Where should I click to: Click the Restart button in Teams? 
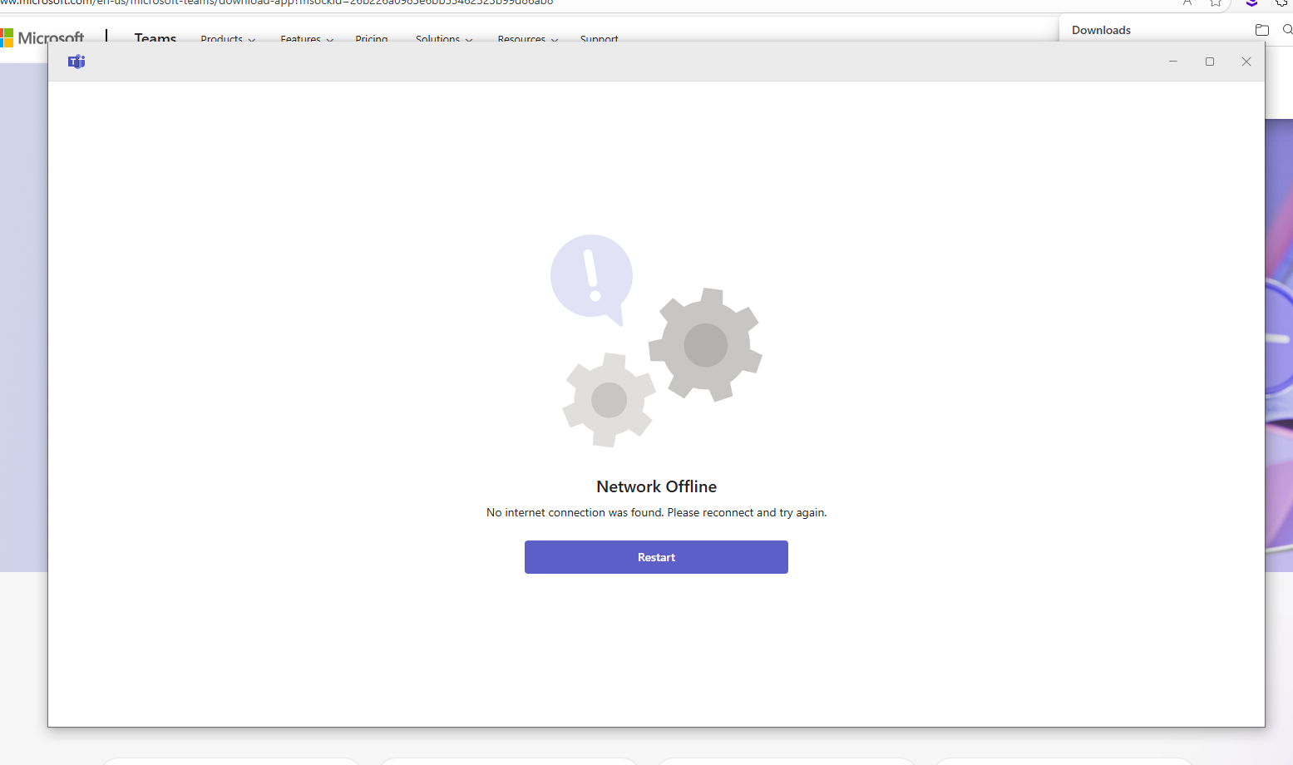click(x=656, y=557)
